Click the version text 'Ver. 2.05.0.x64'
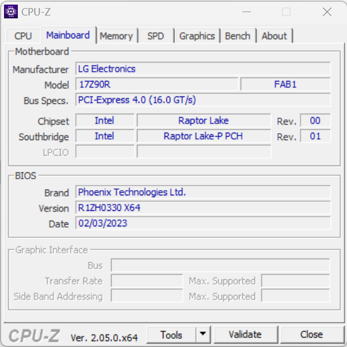The image size is (347, 347). pyautogui.click(x=104, y=338)
